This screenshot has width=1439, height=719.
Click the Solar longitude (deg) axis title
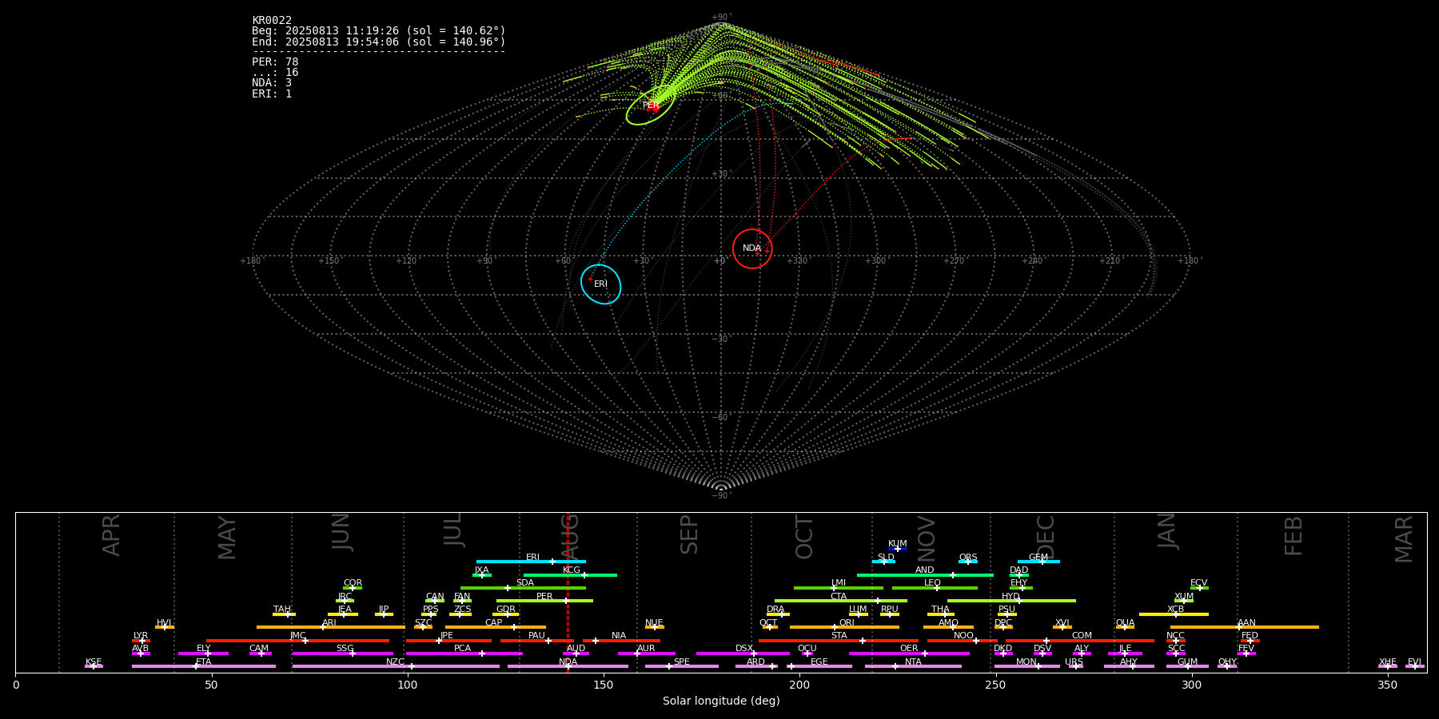point(721,701)
